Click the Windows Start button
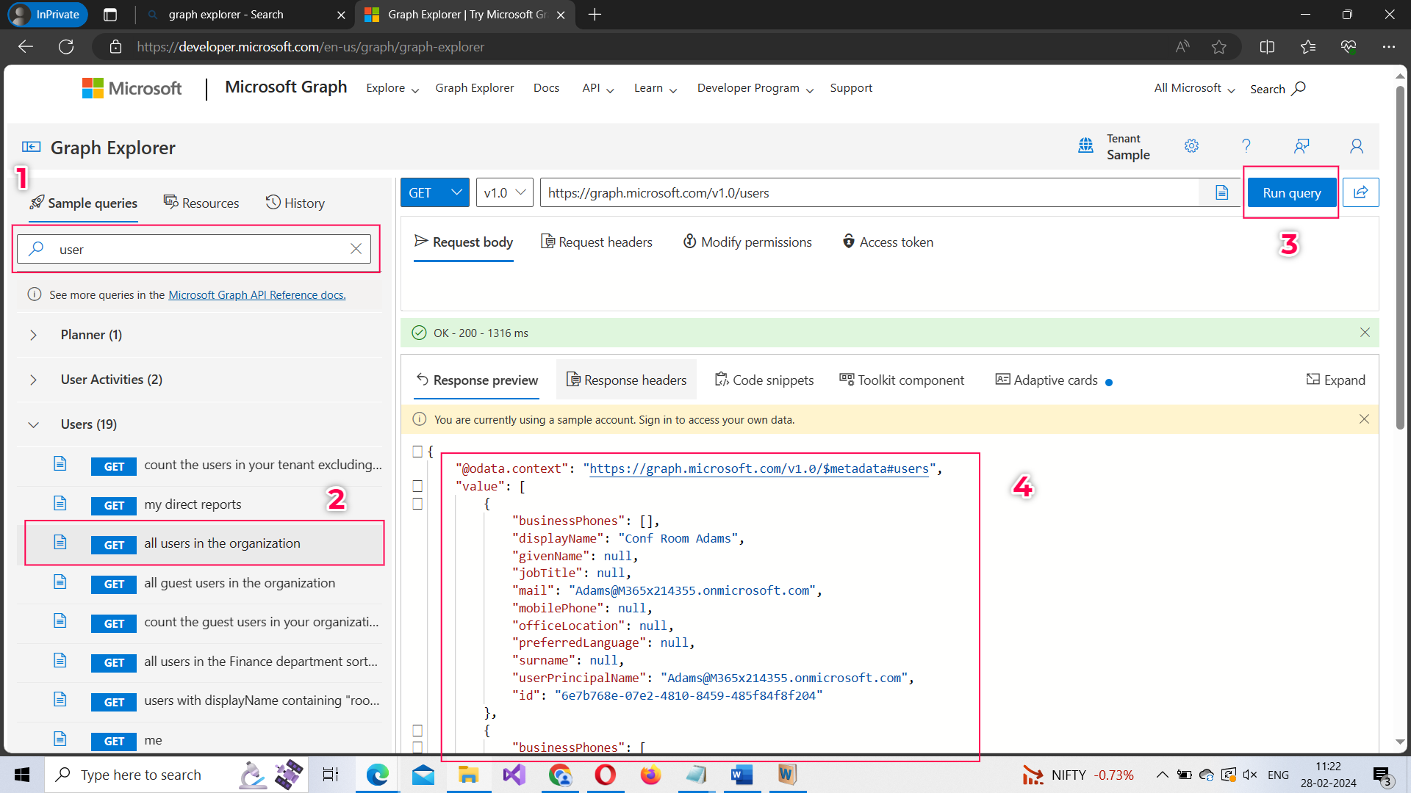The height and width of the screenshot is (793, 1411). pyautogui.click(x=22, y=775)
